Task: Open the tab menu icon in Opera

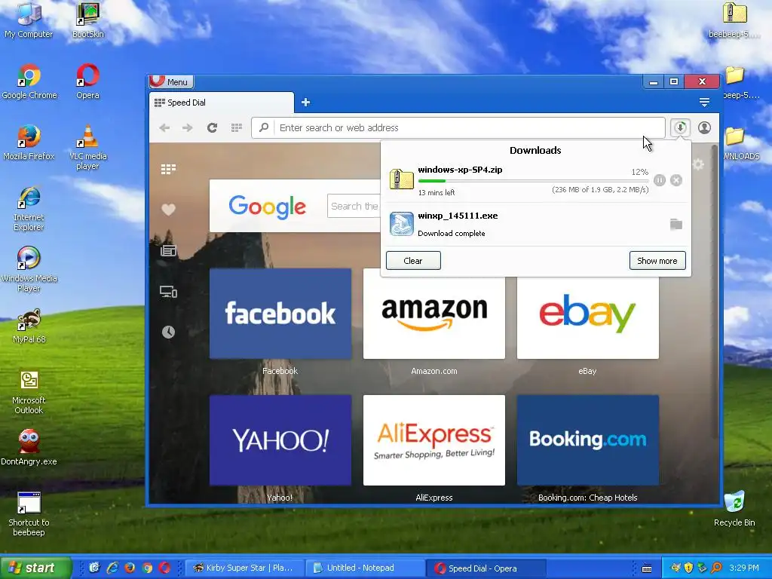Action: (704, 103)
